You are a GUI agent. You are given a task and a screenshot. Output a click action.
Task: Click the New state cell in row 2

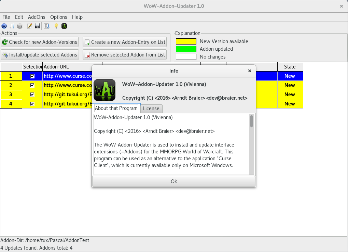290,85
